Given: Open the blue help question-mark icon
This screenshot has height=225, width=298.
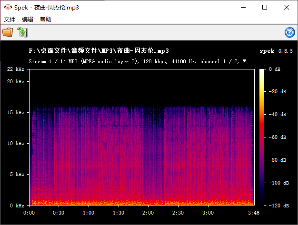Looking at the screenshot, I should pos(289,32).
